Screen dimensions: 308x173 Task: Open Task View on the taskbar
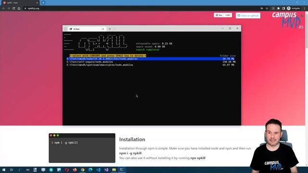click(x=12, y=170)
